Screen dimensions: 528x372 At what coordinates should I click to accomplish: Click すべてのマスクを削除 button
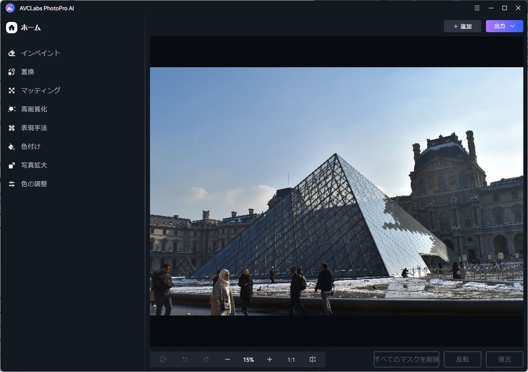point(407,359)
